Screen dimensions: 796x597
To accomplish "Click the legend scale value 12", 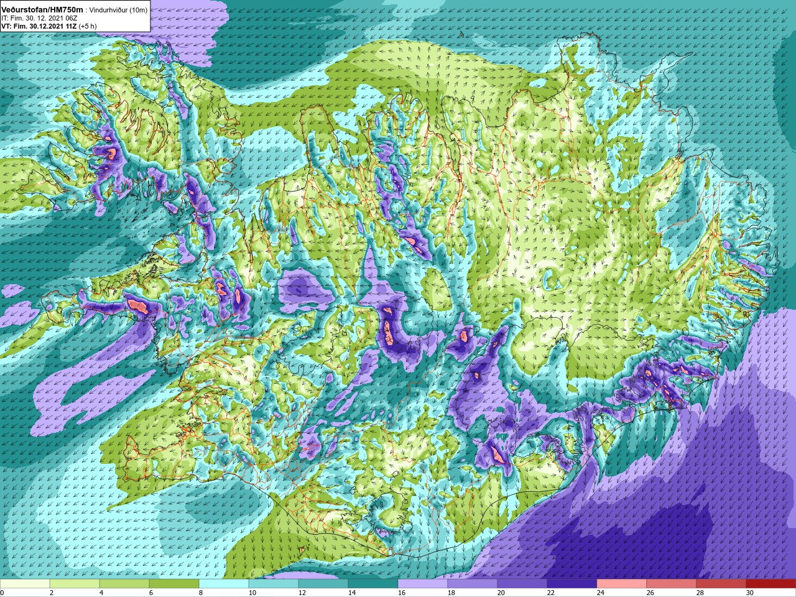I will click(303, 593).
